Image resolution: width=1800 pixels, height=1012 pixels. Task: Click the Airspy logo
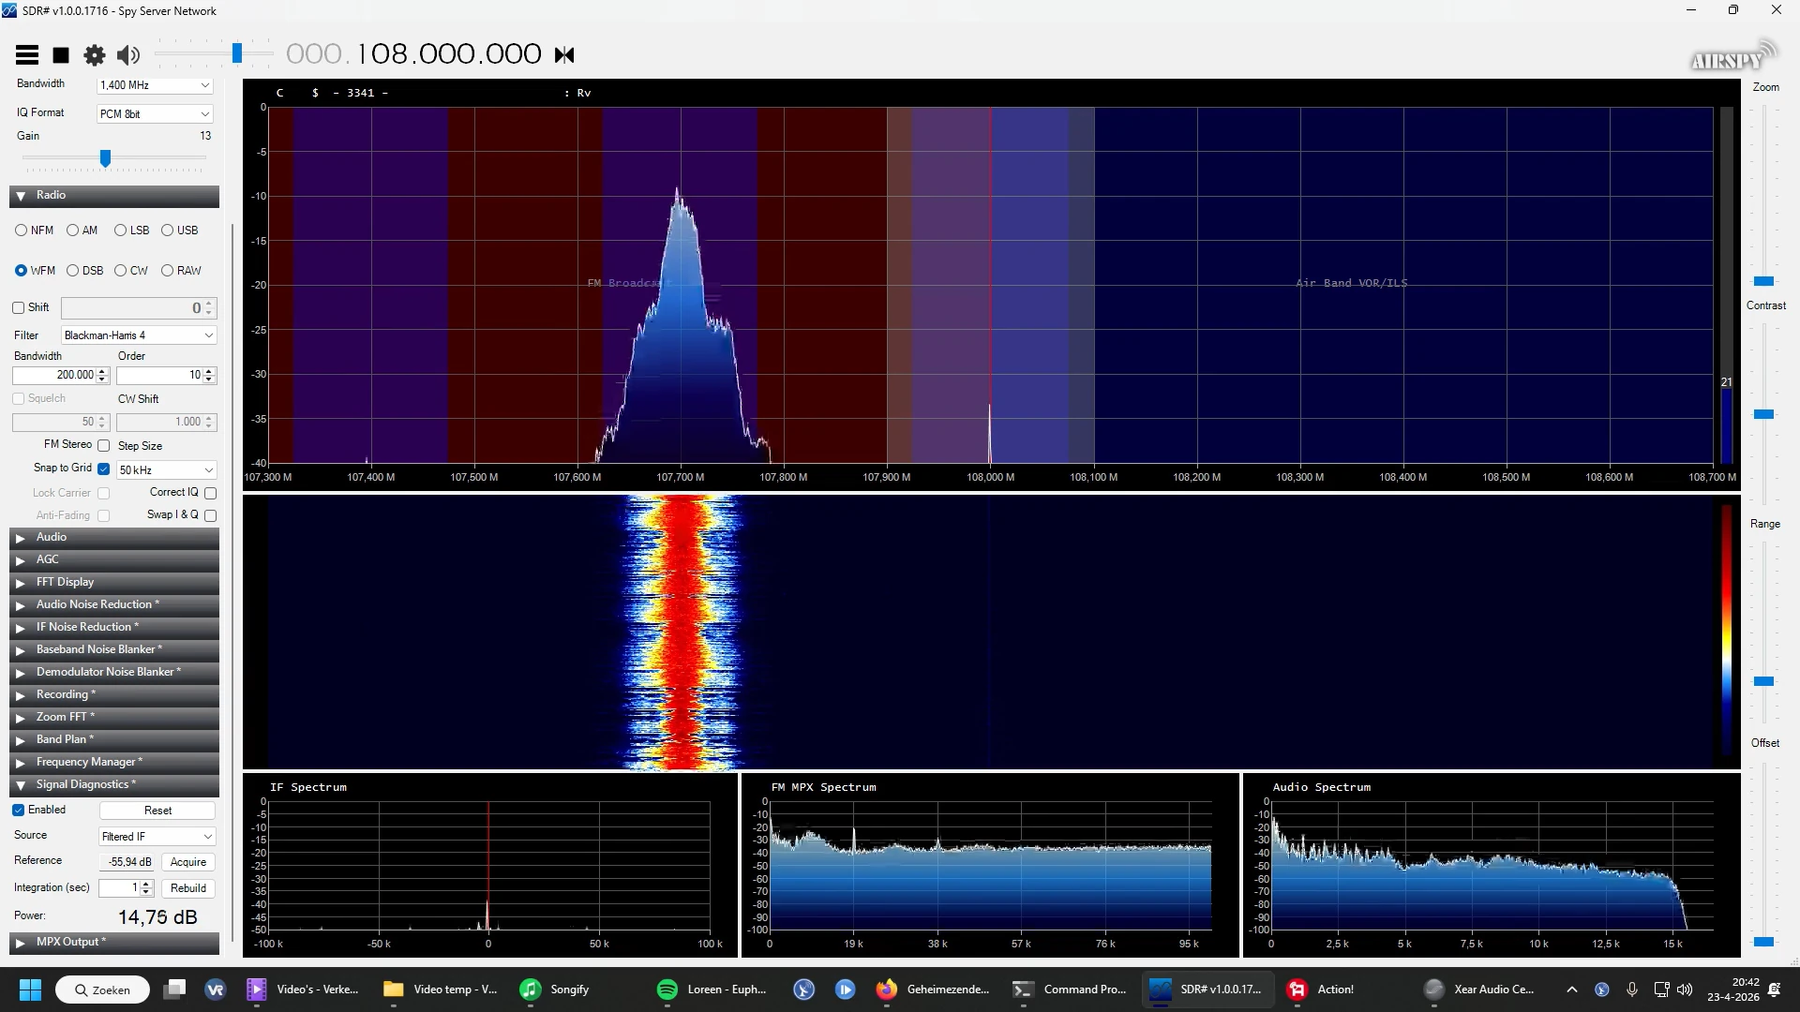click(1733, 56)
